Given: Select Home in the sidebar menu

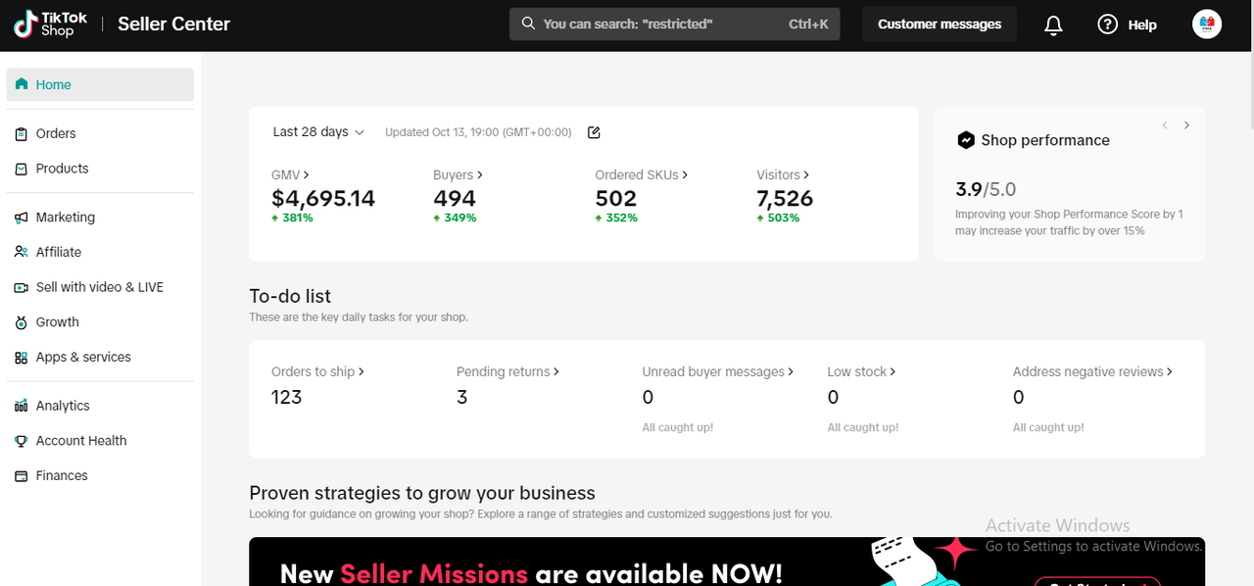Looking at the screenshot, I should (x=100, y=84).
